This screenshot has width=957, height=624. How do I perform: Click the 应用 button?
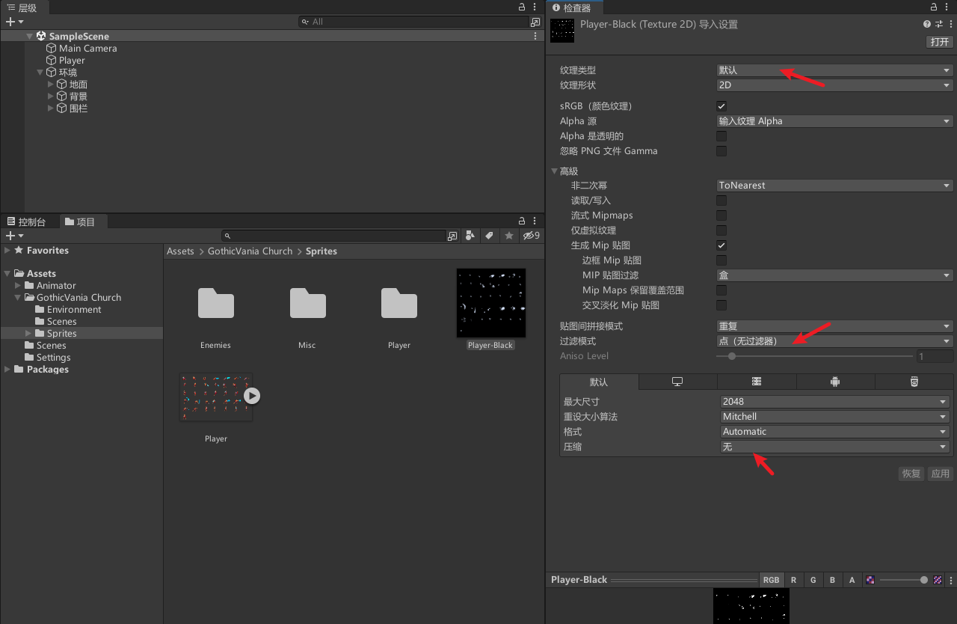(941, 474)
